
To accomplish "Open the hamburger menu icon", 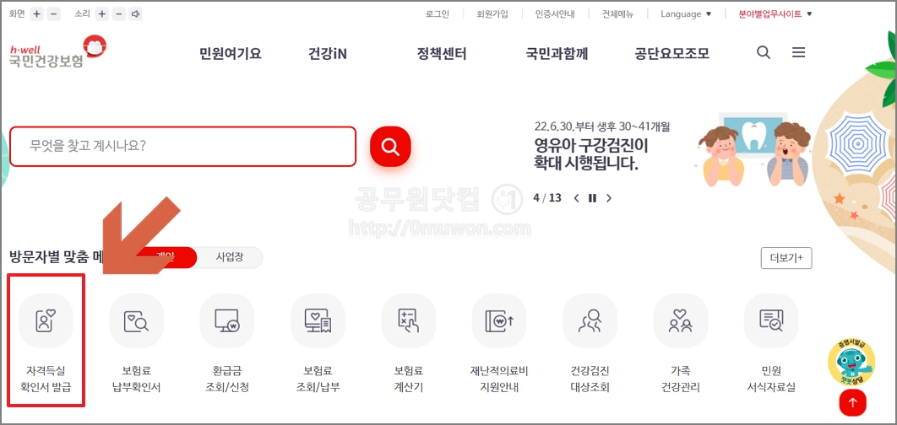I will (x=799, y=52).
